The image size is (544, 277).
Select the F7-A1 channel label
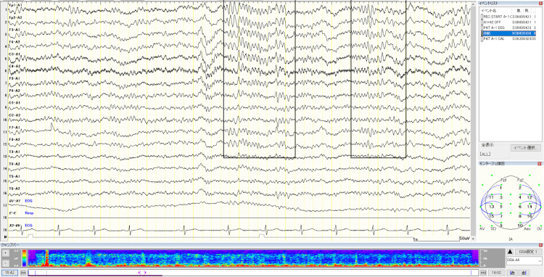[x=15, y=128]
